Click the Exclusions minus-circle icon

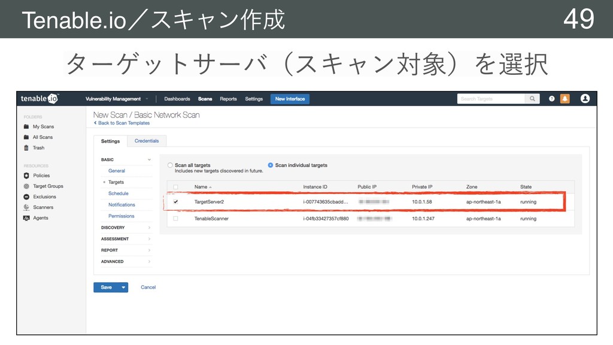pyautogui.click(x=26, y=196)
